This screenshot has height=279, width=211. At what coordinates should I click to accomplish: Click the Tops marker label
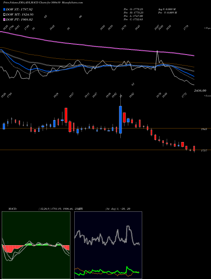(207, 28)
